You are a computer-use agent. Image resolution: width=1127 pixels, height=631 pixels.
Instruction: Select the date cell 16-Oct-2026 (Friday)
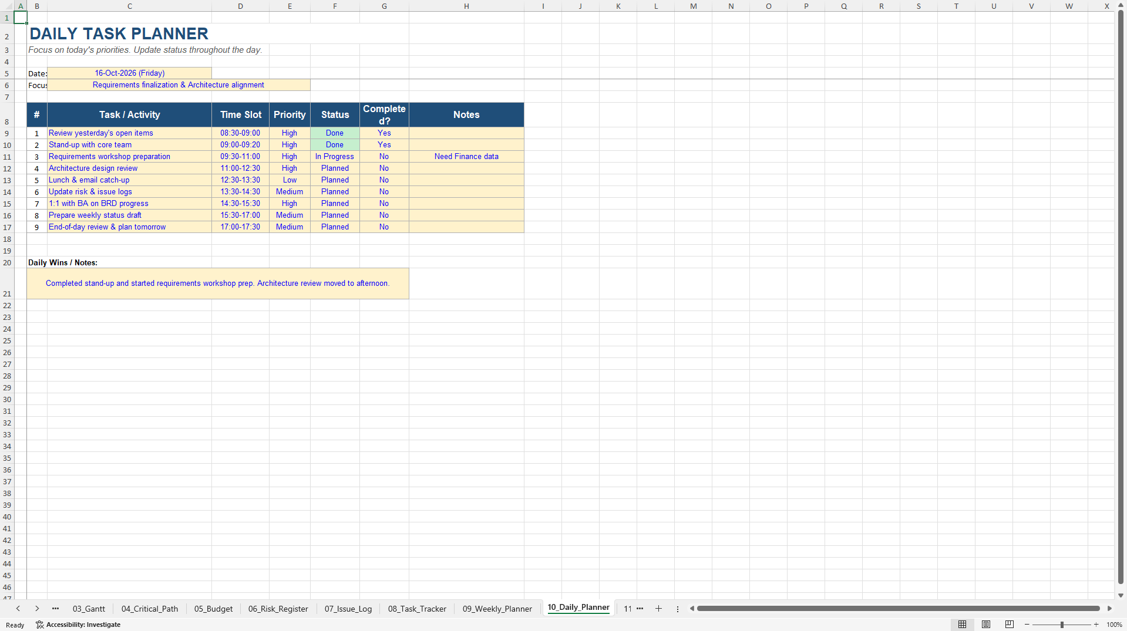click(x=130, y=73)
